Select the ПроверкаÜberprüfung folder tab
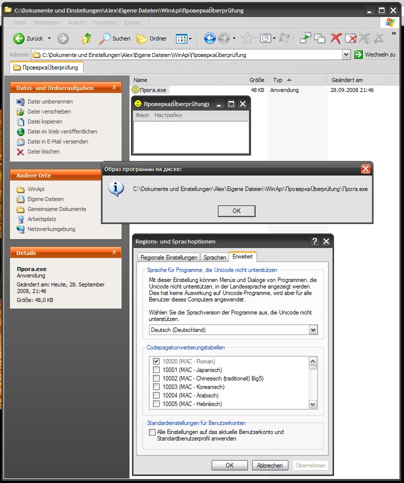Viewport: 404px width, 483px height. pyautogui.click(x=46, y=67)
